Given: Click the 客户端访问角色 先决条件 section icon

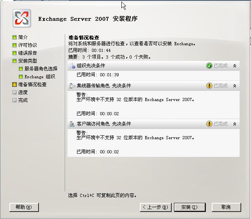Looking at the screenshot, I should pos(72,124).
